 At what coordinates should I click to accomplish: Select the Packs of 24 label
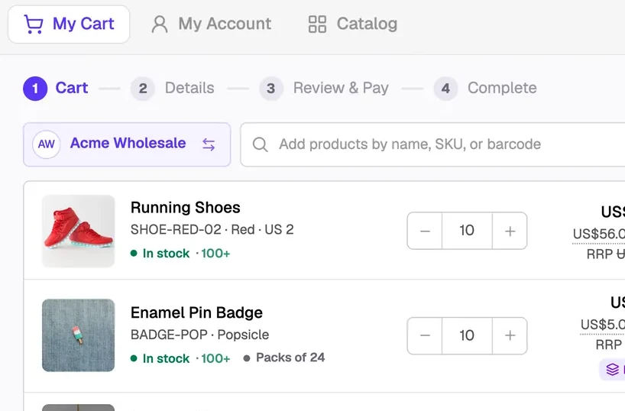pyautogui.click(x=290, y=358)
